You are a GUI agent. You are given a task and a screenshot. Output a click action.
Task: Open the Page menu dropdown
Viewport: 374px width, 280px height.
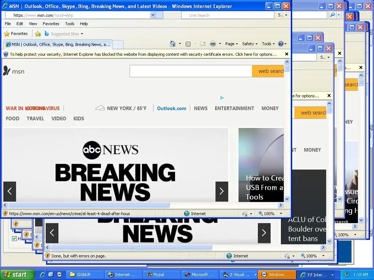pos(231,44)
